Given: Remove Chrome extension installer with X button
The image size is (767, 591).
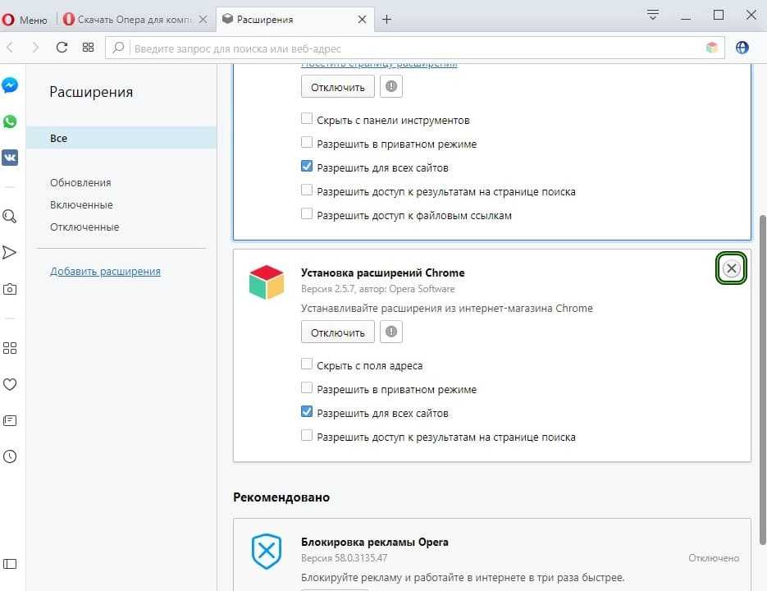Looking at the screenshot, I should (x=731, y=268).
